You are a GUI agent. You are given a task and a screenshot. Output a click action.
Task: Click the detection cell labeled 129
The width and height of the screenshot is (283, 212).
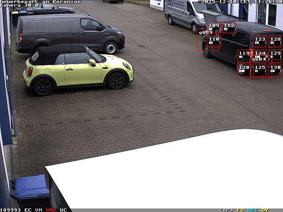275,56
